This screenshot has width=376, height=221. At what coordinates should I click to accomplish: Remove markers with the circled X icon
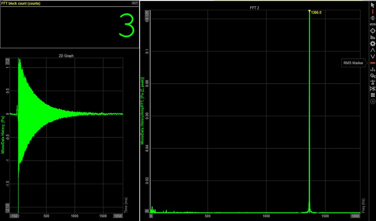click(x=372, y=101)
